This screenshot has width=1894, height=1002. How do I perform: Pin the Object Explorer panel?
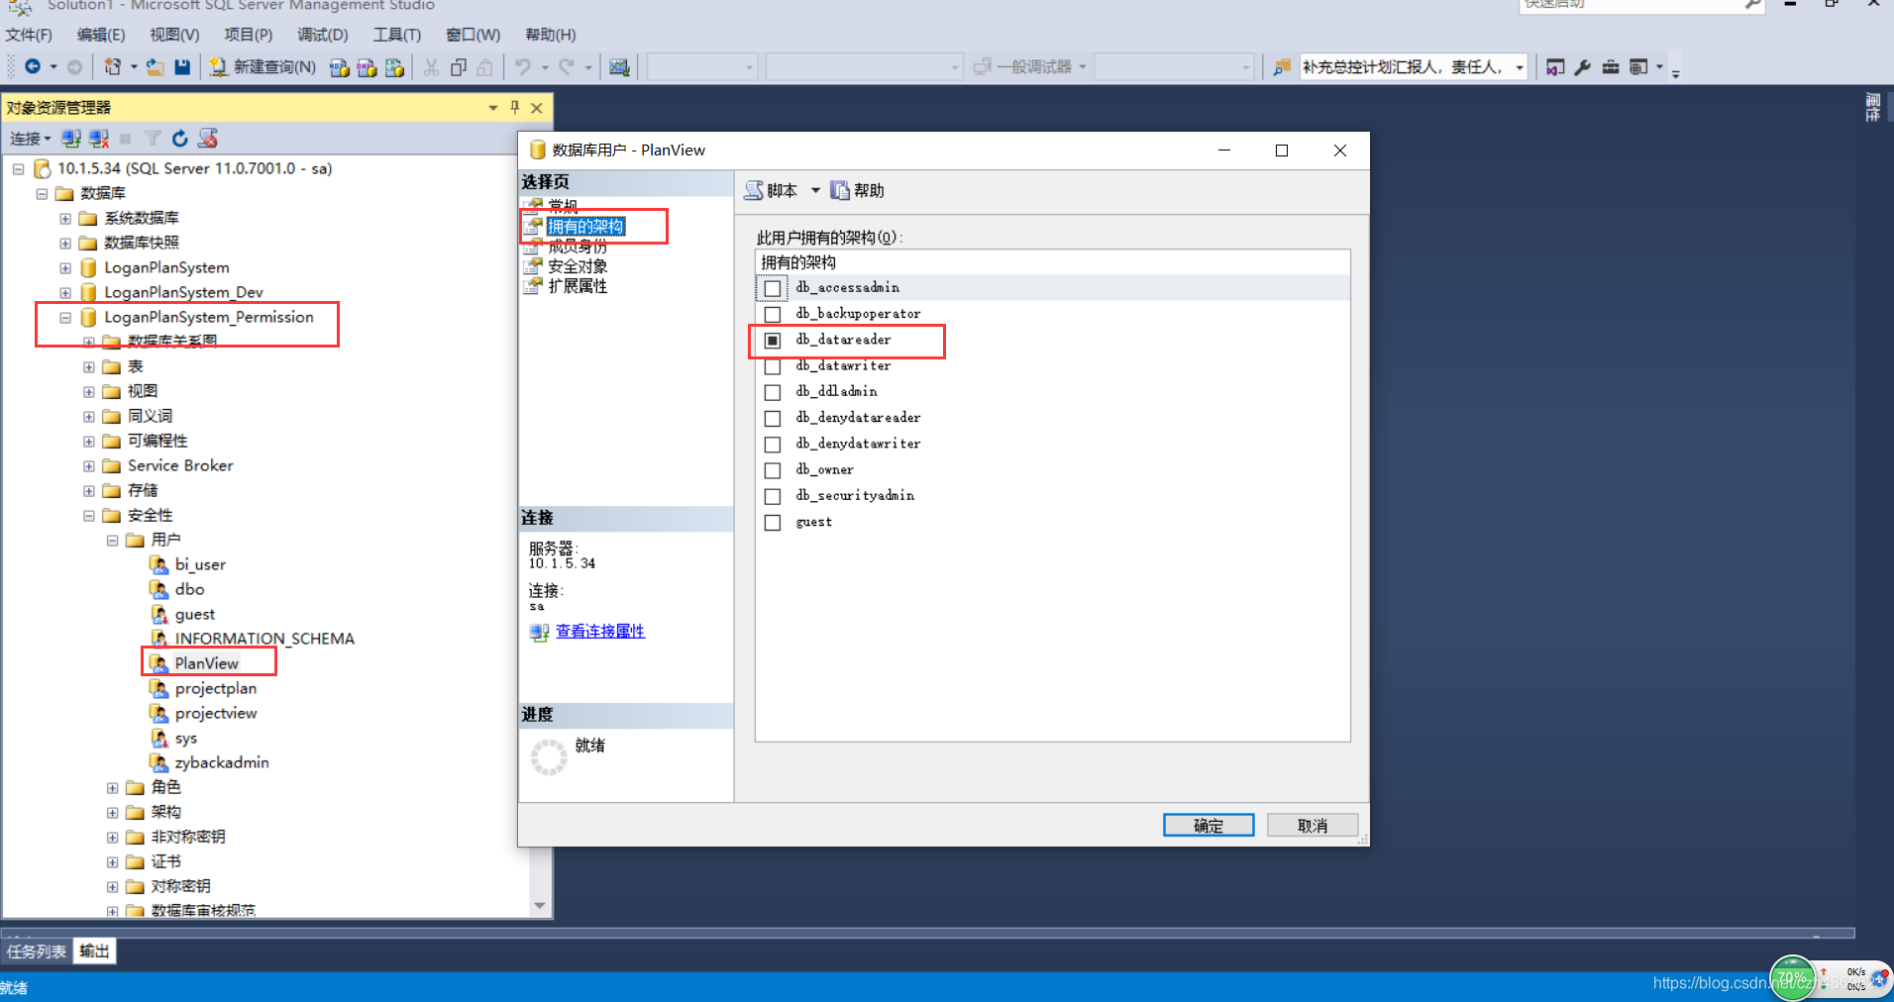click(x=515, y=107)
